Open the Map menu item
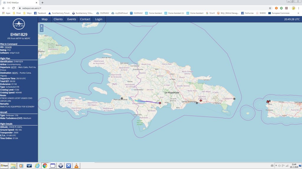 (45, 19)
